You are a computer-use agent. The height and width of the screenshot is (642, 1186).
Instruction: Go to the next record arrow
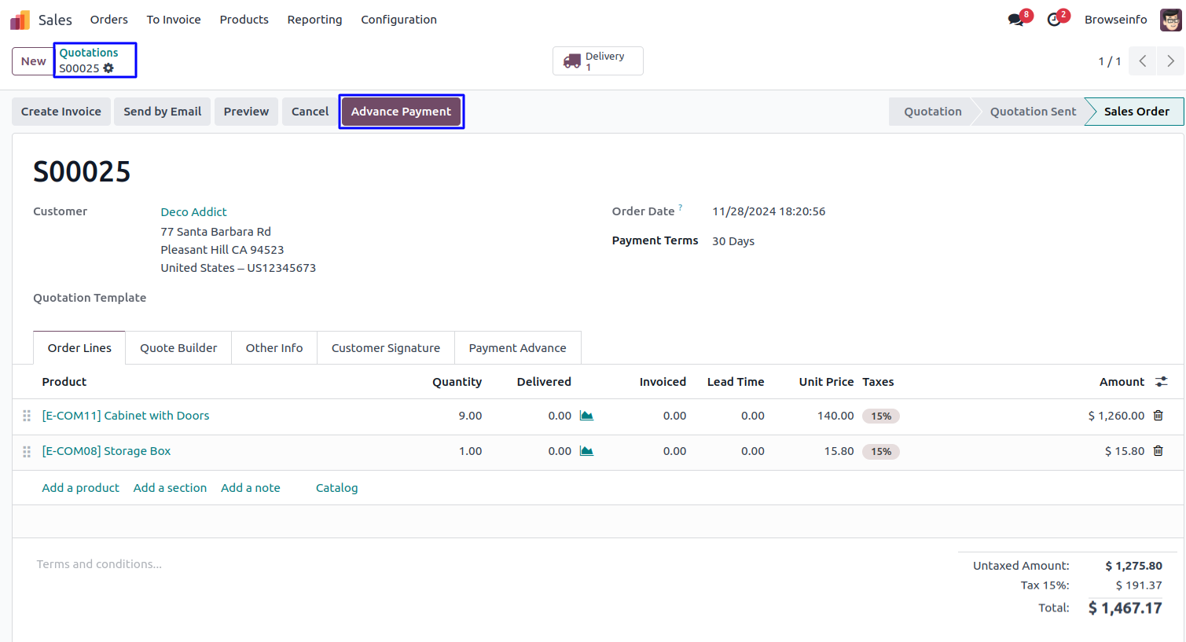(x=1170, y=61)
